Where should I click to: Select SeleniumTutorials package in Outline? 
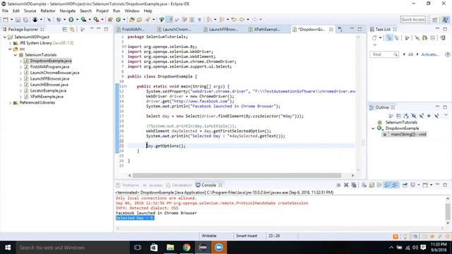tap(401, 122)
